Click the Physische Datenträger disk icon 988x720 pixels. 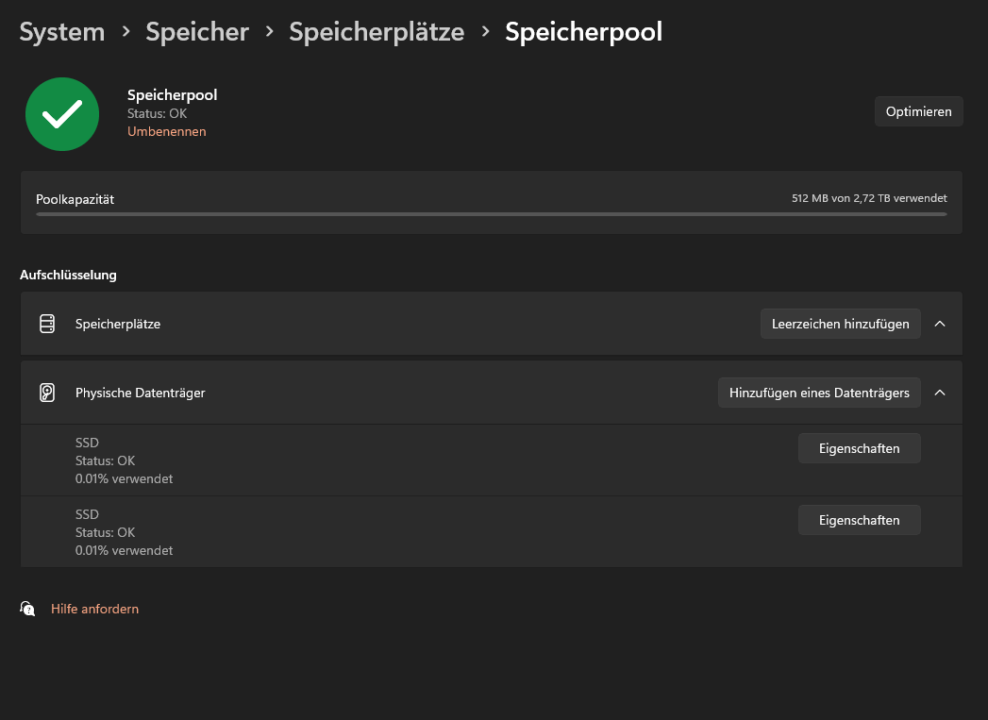[47, 393]
